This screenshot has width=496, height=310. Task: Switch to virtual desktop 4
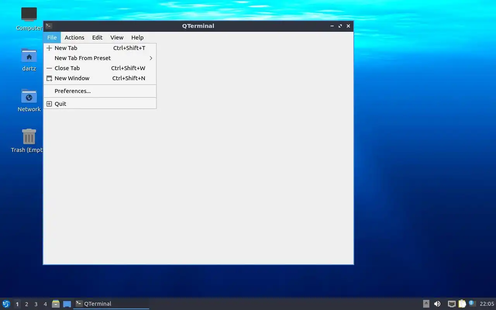pos(45,304)
